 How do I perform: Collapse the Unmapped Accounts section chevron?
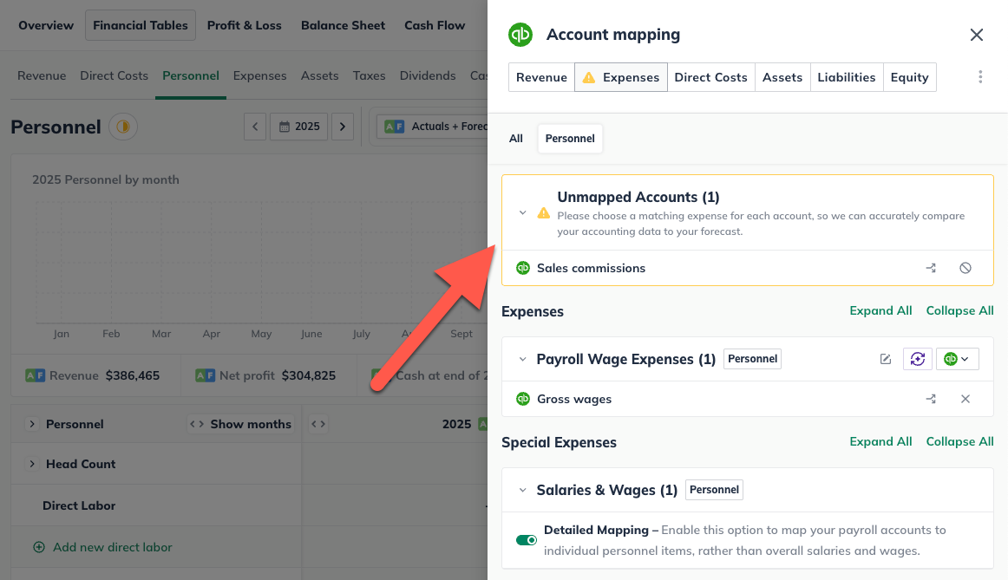coord(522,212)
